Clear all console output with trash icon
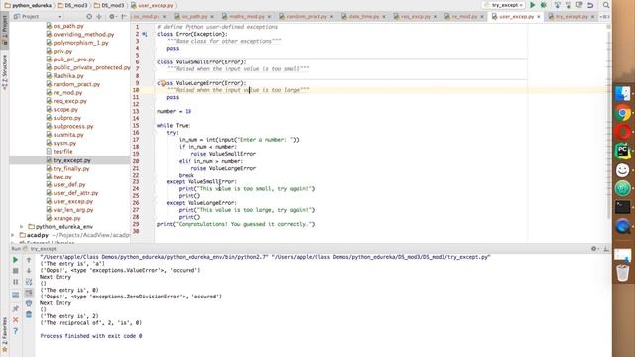The width and height of the screenshot is (635, 357). coord(29,314)
